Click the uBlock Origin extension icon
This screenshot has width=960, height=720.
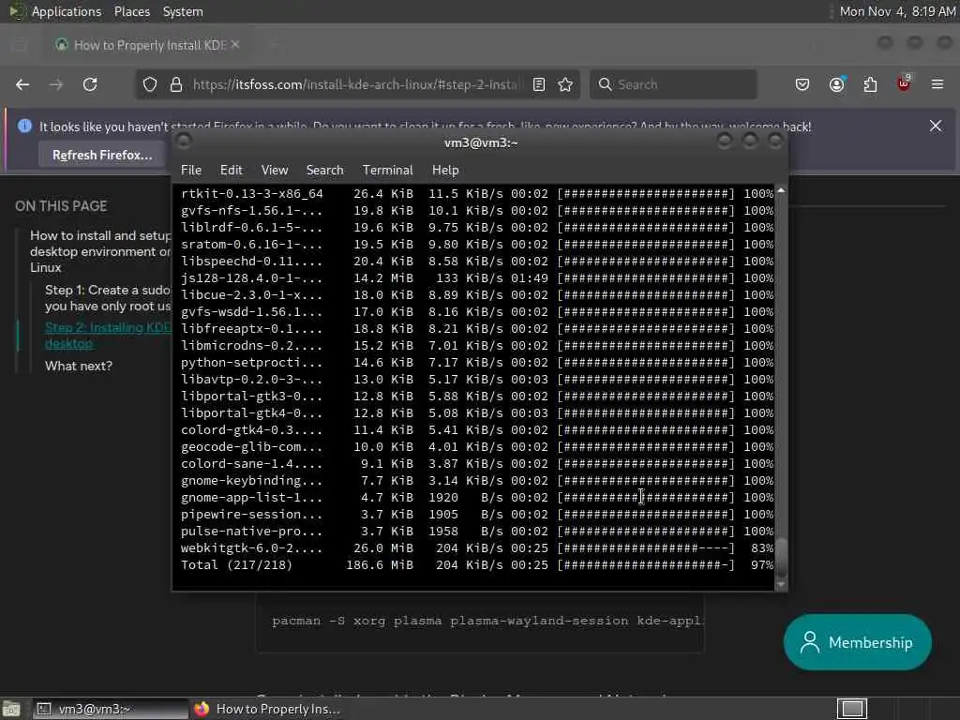click(x=904, y=83)
